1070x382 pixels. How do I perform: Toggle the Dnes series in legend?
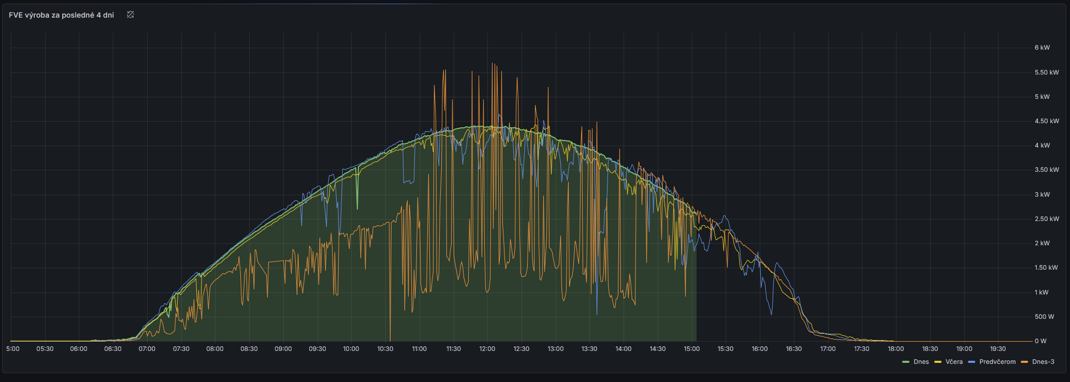pyautogui.click(x=921, y=362)
